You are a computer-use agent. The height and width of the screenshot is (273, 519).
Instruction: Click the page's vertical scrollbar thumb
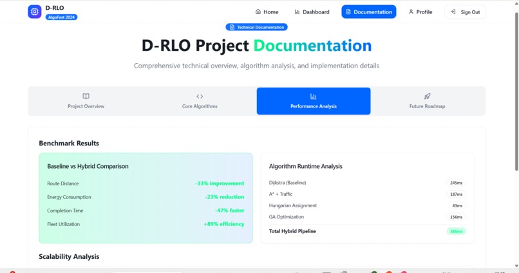[516, 91]
